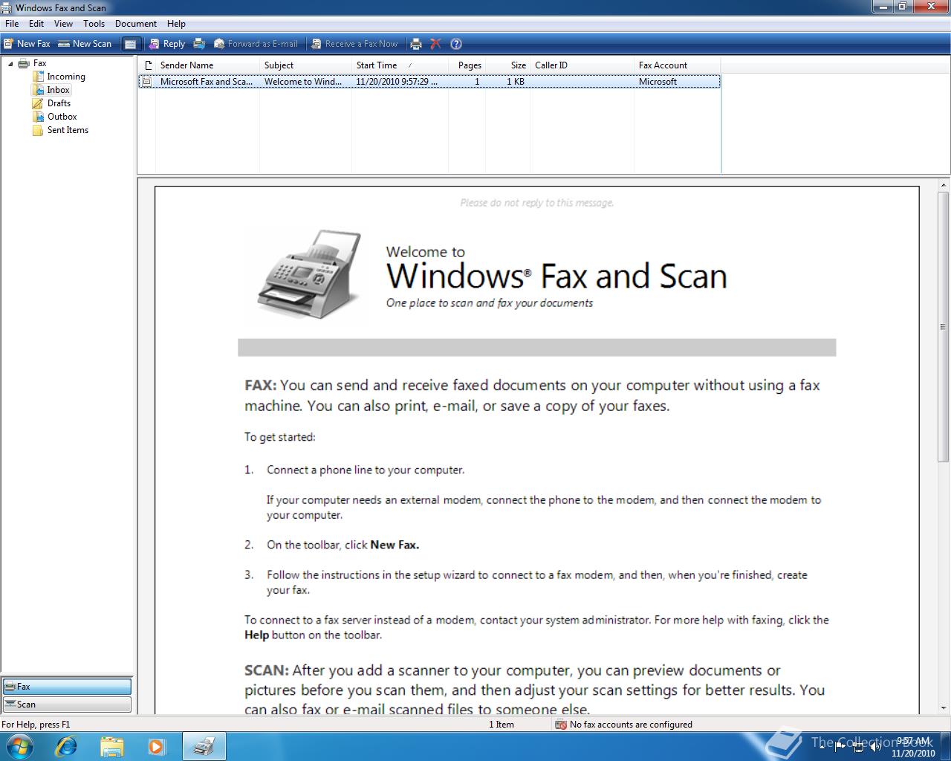951x761 pixels.
Task: Sort by Pages column header
Action: 467,65
